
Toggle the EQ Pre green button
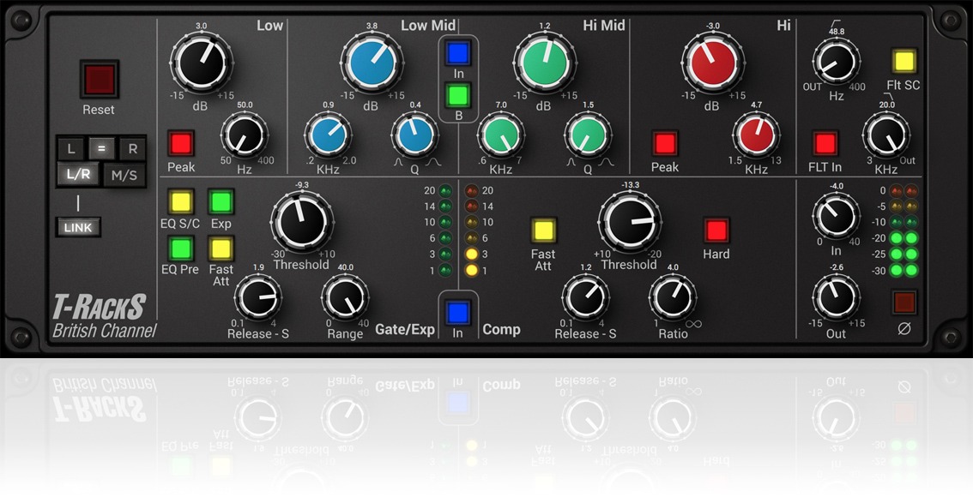(x=181, y=248)
